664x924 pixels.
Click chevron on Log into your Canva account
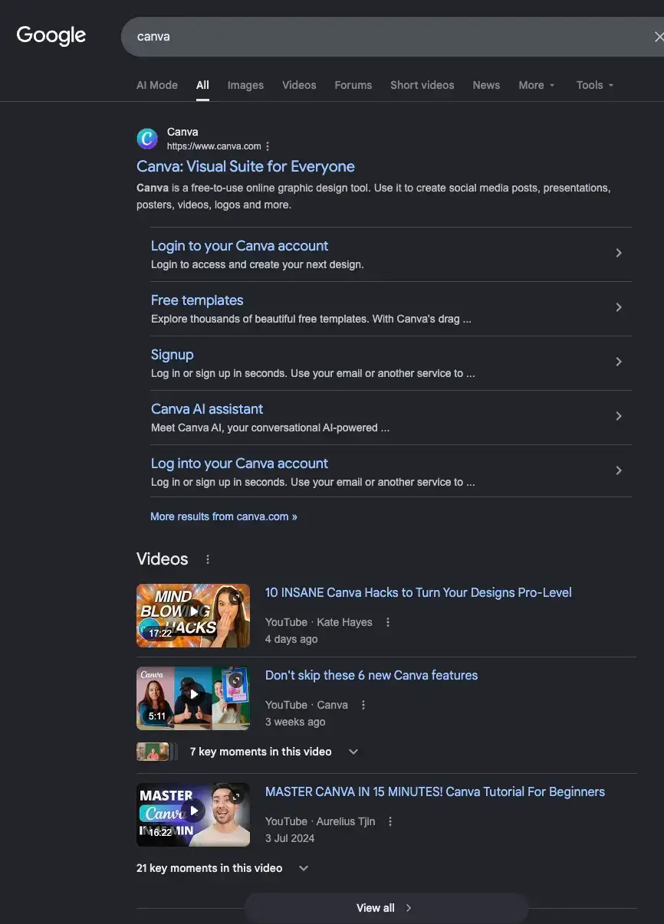tap(619, 470)
